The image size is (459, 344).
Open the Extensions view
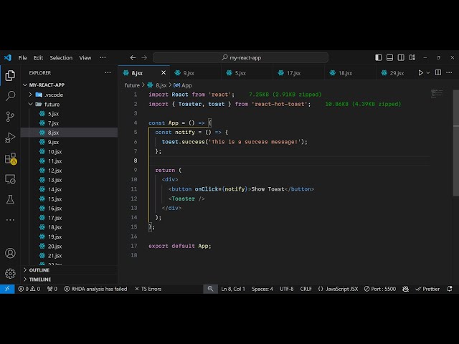pyautogui.click(x=10, y=158)
